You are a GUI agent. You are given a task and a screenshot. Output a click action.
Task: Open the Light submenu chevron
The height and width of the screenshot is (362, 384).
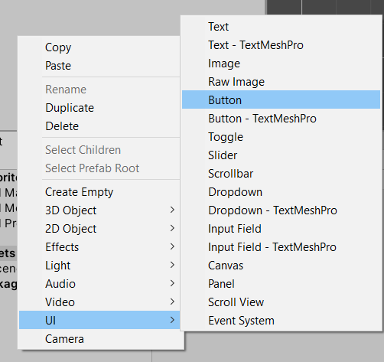click(x=172, y=265)
